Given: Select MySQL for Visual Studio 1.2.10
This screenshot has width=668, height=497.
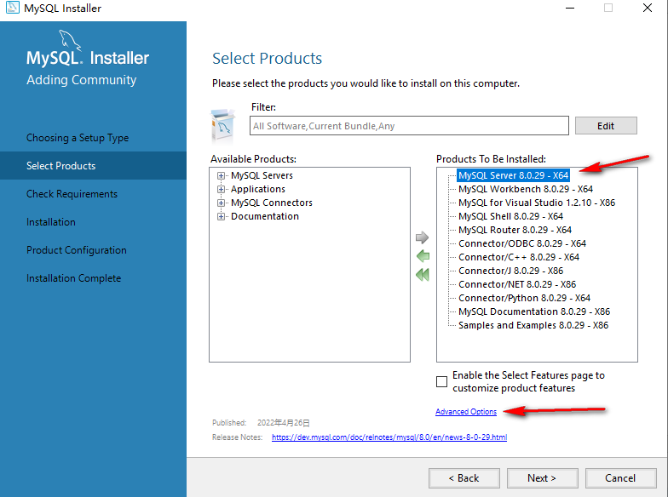Looking at the screenshot, I should click(537, 203).
